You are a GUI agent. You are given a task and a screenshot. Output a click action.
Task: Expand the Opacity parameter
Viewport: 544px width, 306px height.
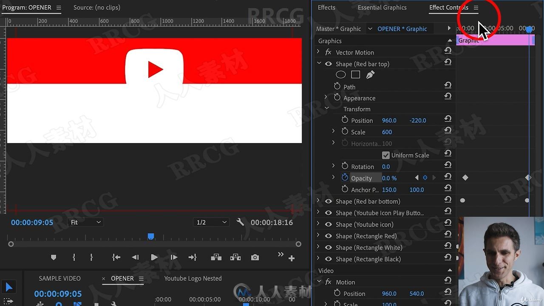pos(334,177)
